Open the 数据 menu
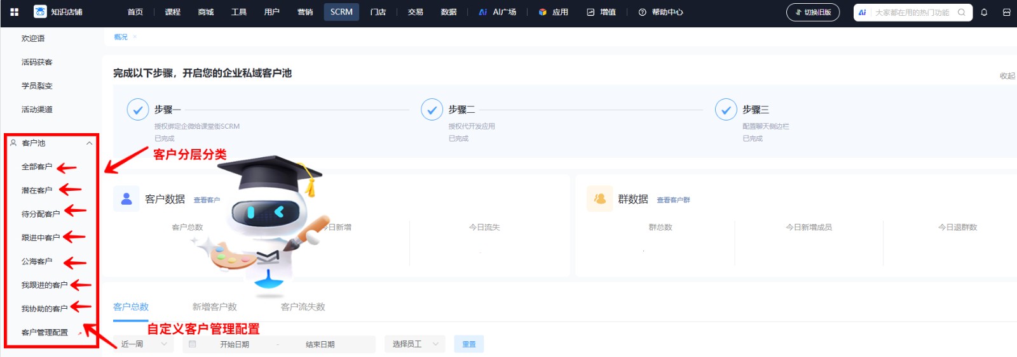Viewport: 1017px width, 357px height. [x=449, y=12]
